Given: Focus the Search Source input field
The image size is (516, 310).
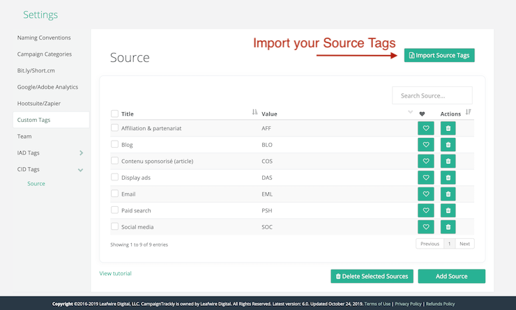Looking at the screenshot, I should coord(432,95).
